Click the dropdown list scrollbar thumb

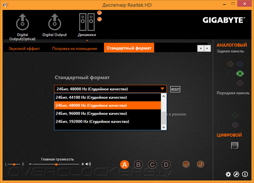point(164,118)
